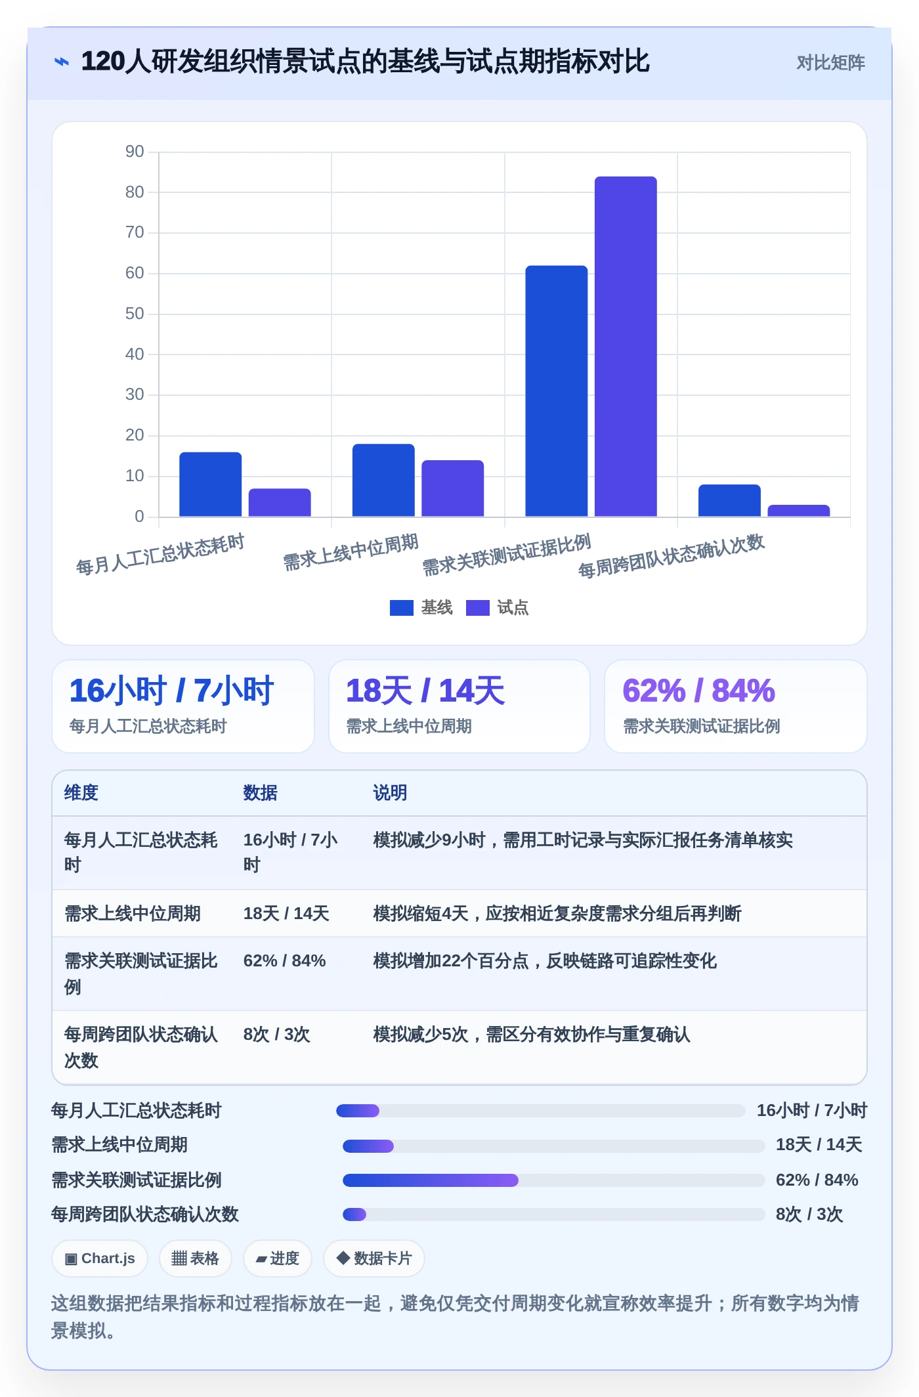Image resolution: width=919 pixels, height=1397 pixels.
Task: Click note 模拟减少9小时
Action: (583, 840)
